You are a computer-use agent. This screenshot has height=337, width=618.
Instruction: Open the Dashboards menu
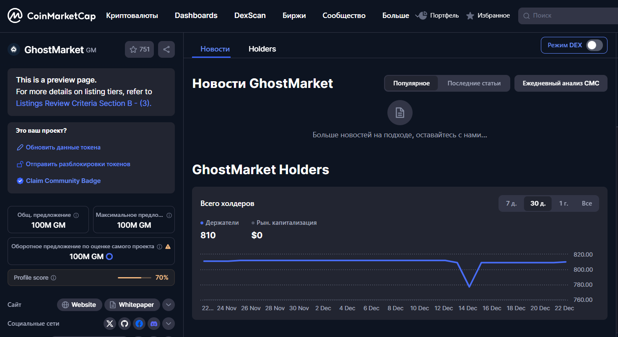click(x=196, y=15)
